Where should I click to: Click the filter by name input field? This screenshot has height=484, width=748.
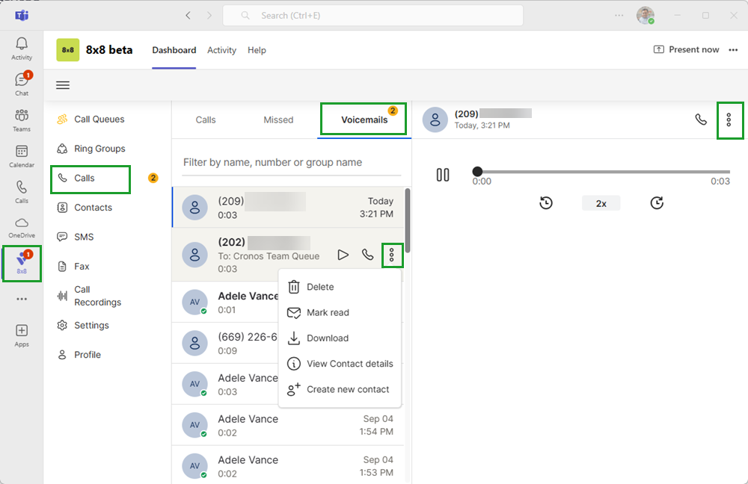point(292,162)
